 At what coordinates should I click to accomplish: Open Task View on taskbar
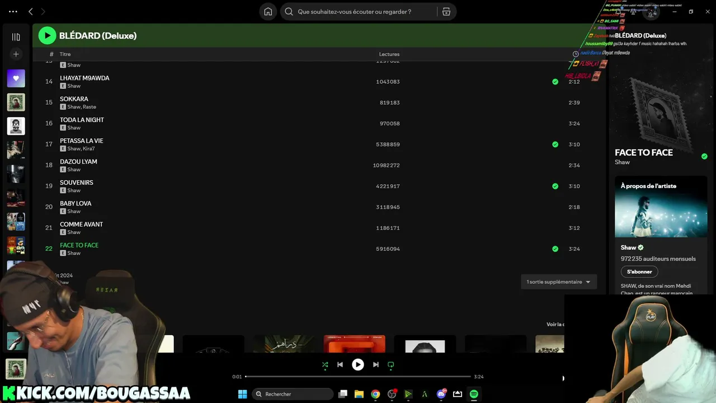click(343, 394)
